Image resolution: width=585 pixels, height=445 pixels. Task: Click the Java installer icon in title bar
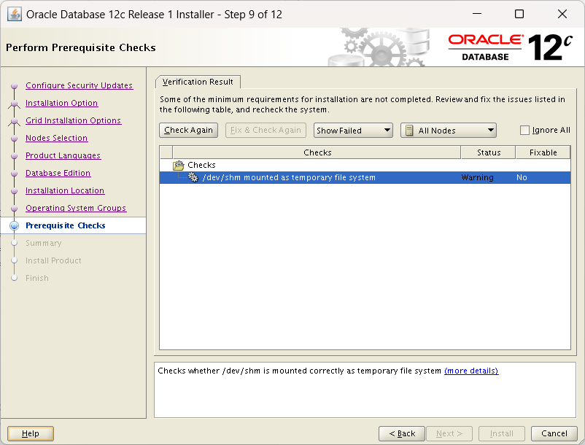tap(14, 15)
